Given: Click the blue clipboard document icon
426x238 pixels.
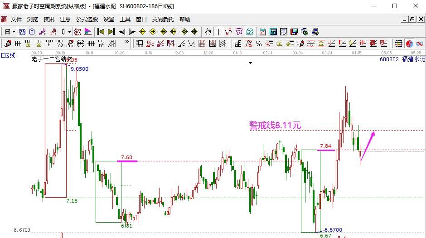Looking at the screenshot, I should click(x=32, y=32).
